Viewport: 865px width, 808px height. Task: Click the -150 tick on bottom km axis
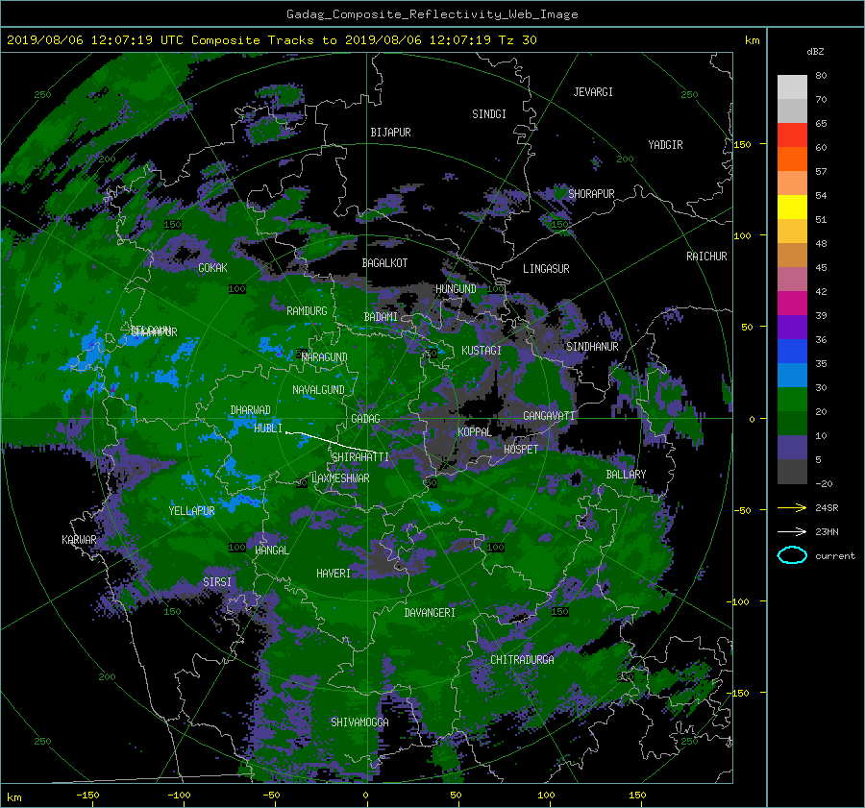[87, 796]
